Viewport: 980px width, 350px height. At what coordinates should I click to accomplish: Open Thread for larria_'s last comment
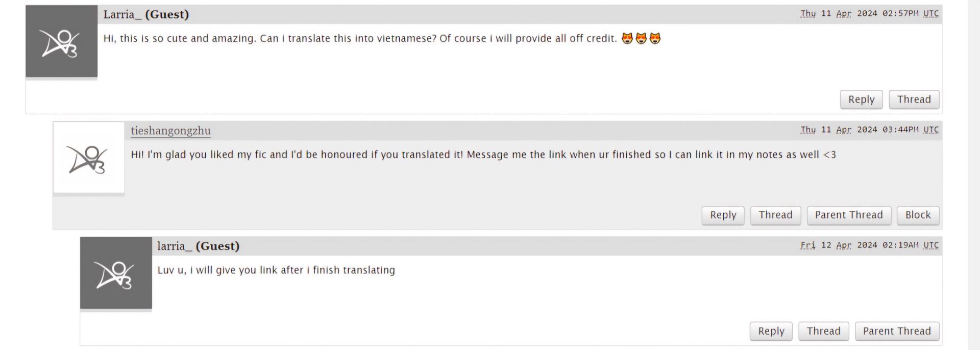(x=823, y=331)
